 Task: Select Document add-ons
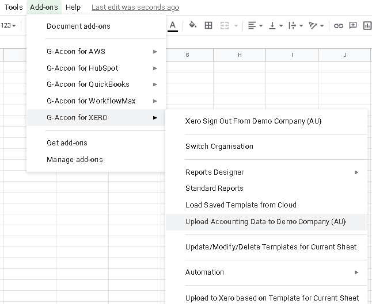[96, 26]
